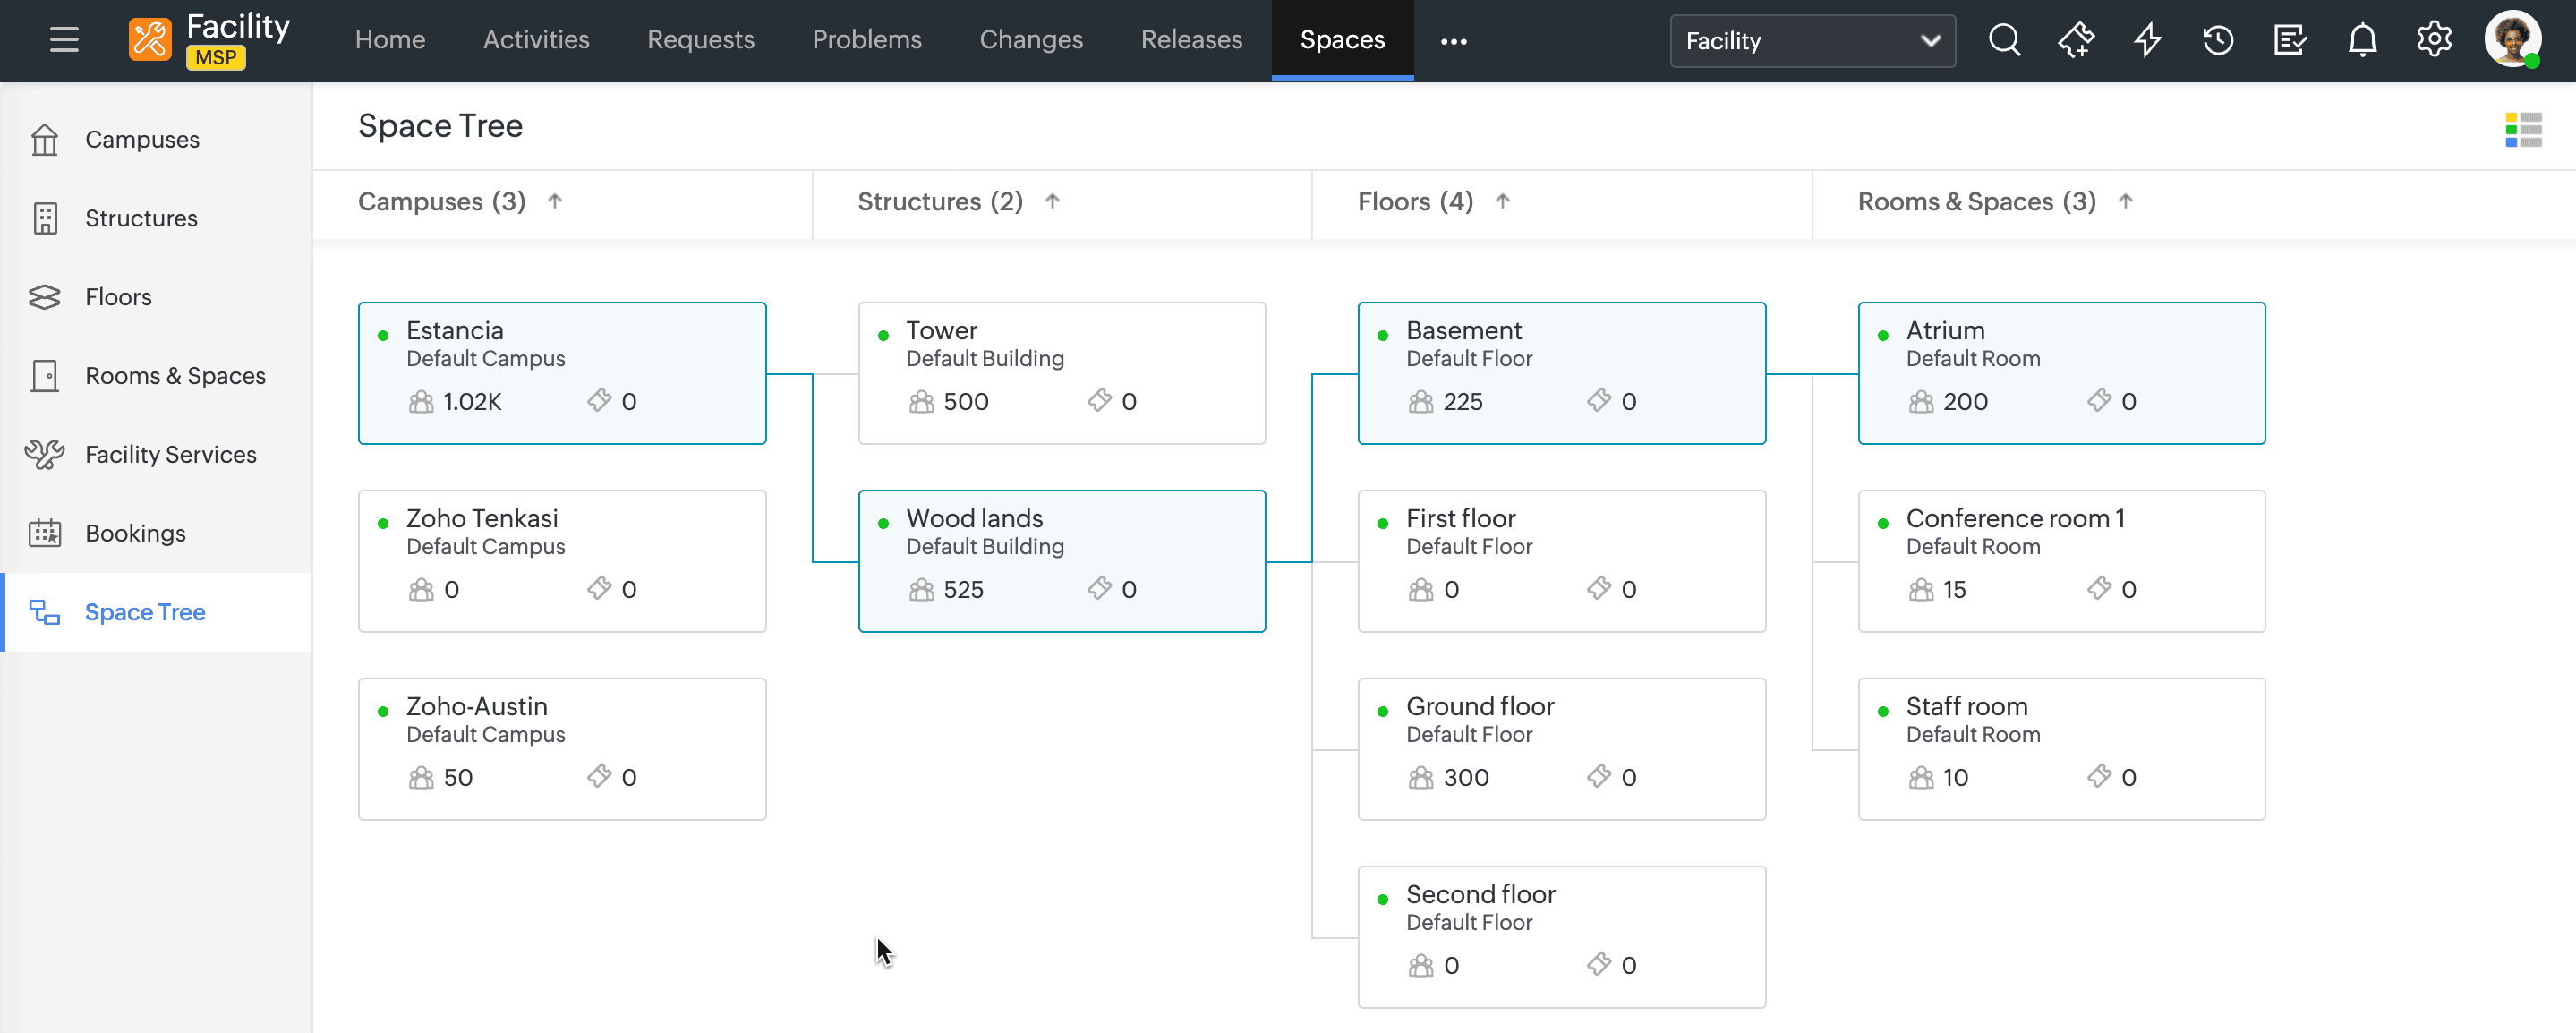Click the lightning quick actions icon
The width and height of the screenshot is (2576, 1033).
(x=2147, y=40)
